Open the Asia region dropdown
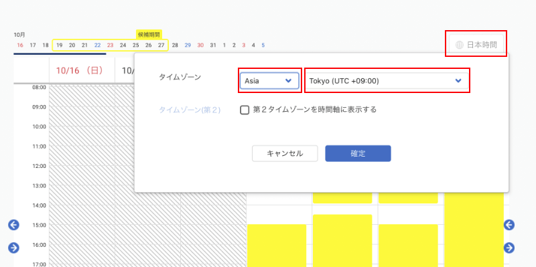Image resolution: width=536 pixels, height=267 pixels. tap(269, 81)
